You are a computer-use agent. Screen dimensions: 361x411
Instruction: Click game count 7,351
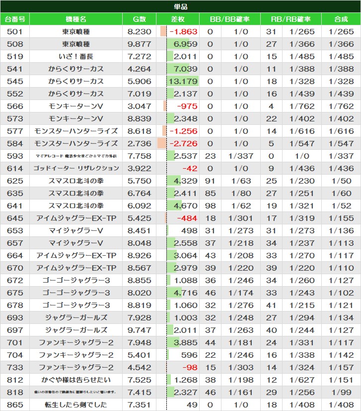click(x=140, y=405)
